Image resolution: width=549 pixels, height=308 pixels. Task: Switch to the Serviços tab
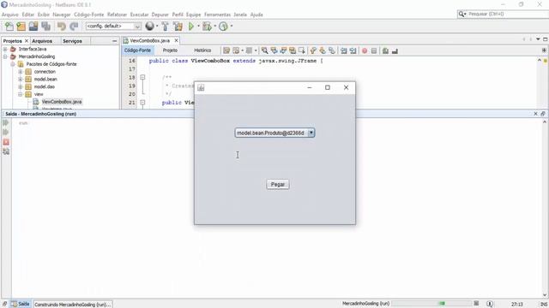[72, 41]
